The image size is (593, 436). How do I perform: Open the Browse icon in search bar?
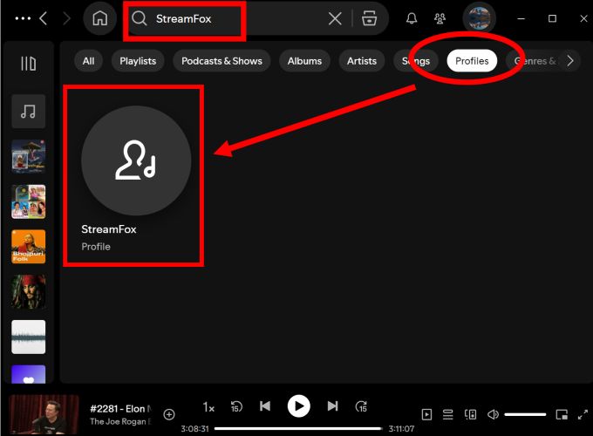tap(369, 18)
